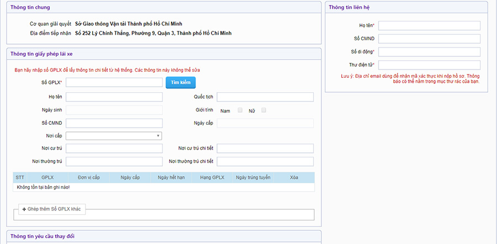497x244 pixels.
Task: Click the Nơi thường trú chi tiết field
Action: point(265,161)
